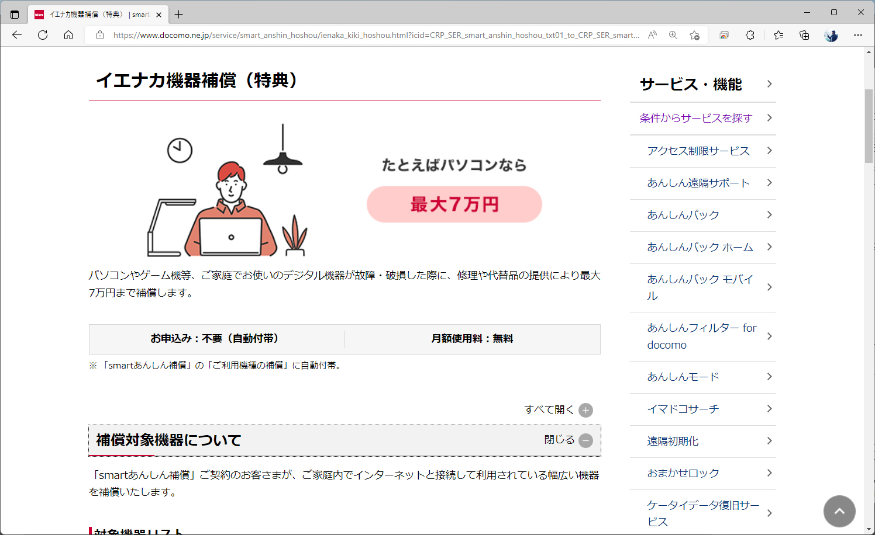
Task: Click the chevron beside イマドコサーチ
Action: [x=770, y=409]
